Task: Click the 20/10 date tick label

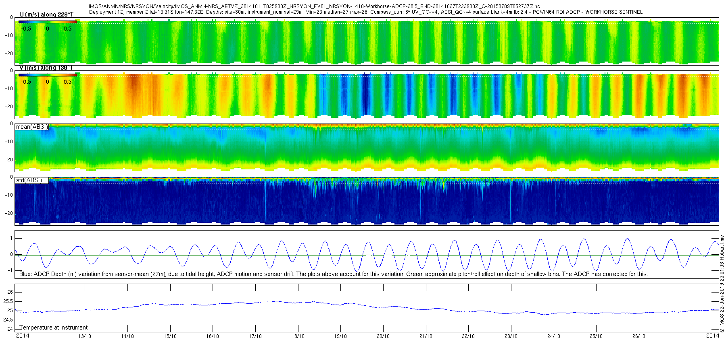Action: (383, 336)
